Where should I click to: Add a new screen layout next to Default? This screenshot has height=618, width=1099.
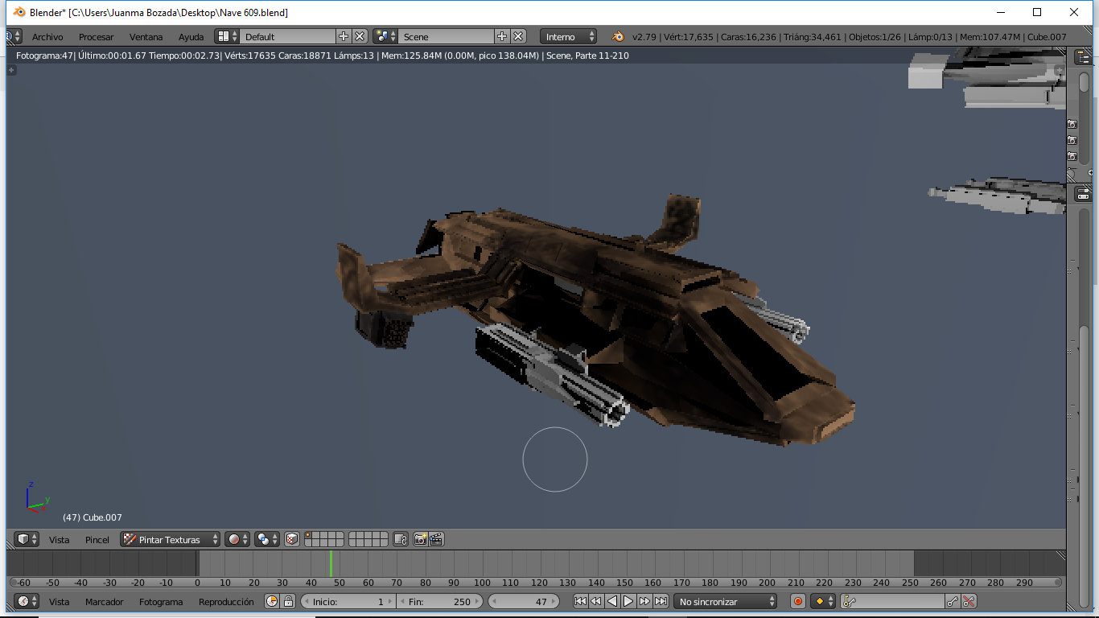click(x=344, y=36)
